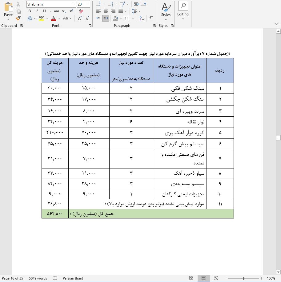Click the Copy icon in Clipboard group

click(18, 11)
